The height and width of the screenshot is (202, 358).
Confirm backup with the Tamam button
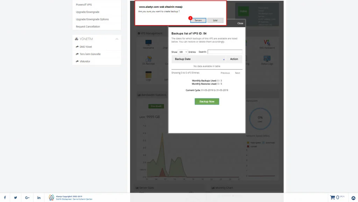pos(198,21)
